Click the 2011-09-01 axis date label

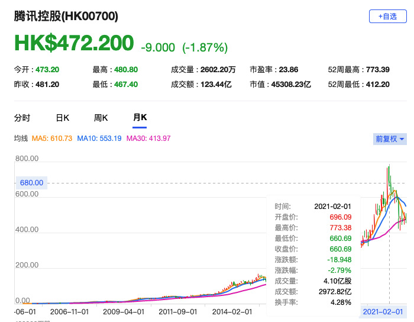(177, 312)
